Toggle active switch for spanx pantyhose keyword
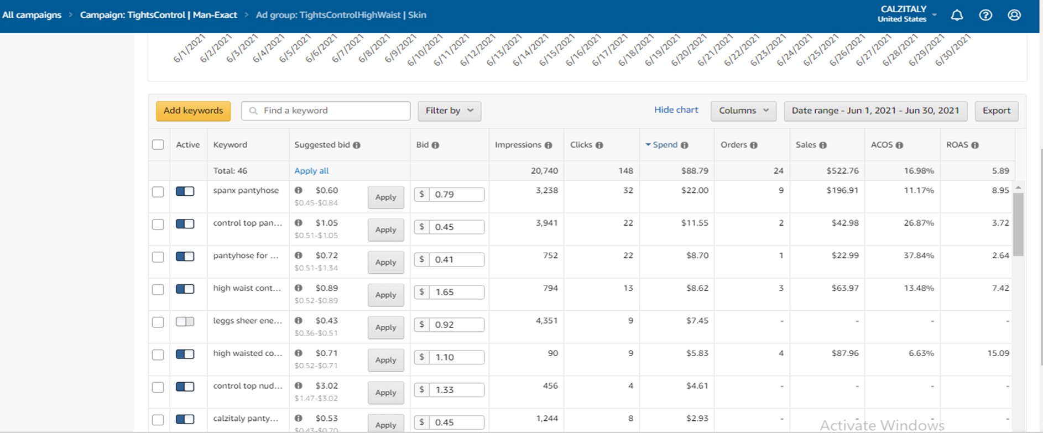 185,191
